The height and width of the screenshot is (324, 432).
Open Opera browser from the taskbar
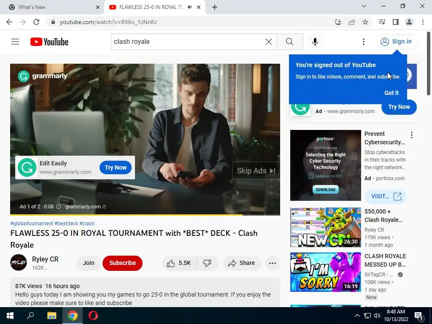(93, 316)
